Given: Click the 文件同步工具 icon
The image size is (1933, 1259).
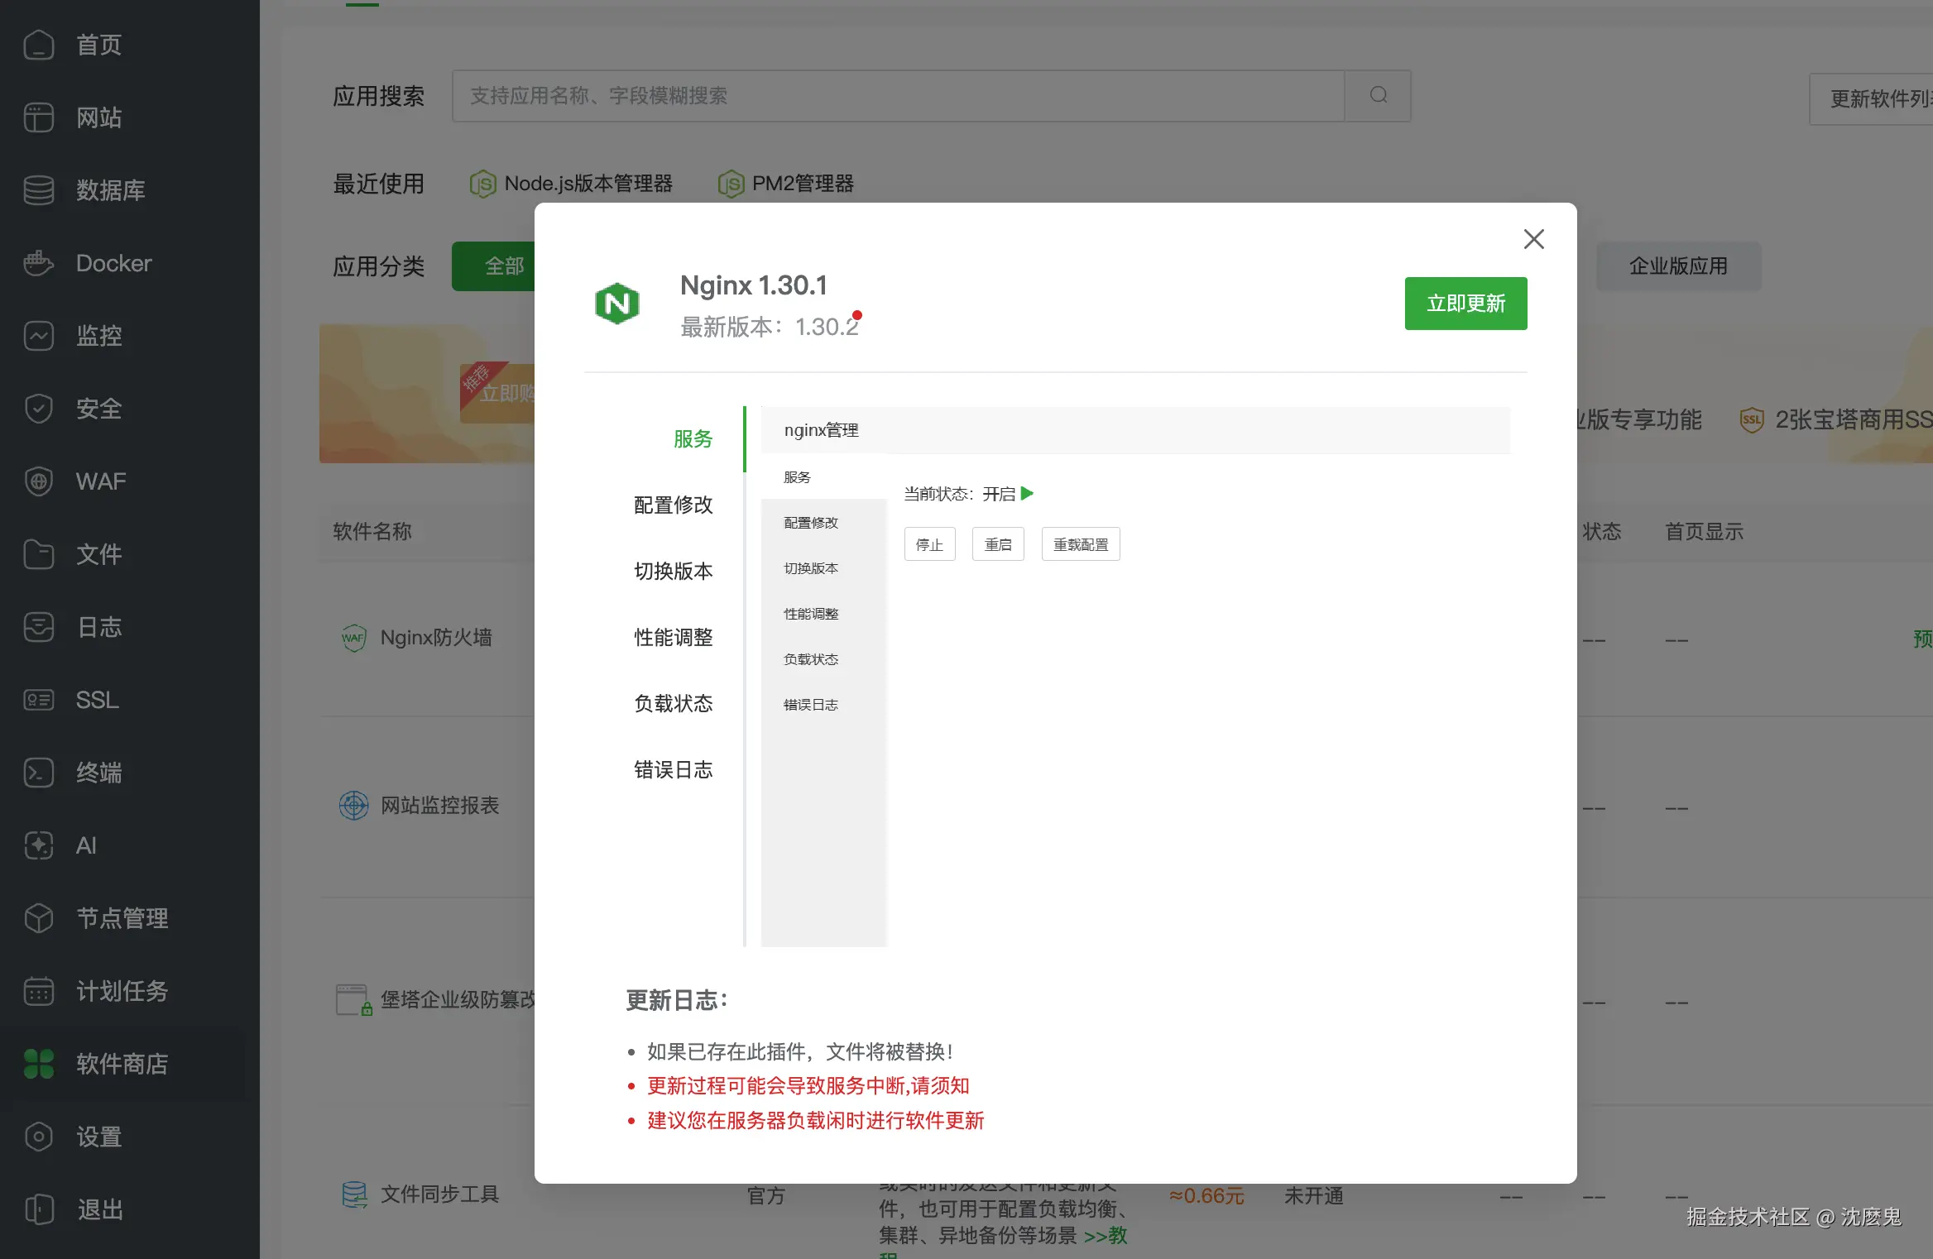Looking at the screenshot, I should click(x=354, y=1194).
